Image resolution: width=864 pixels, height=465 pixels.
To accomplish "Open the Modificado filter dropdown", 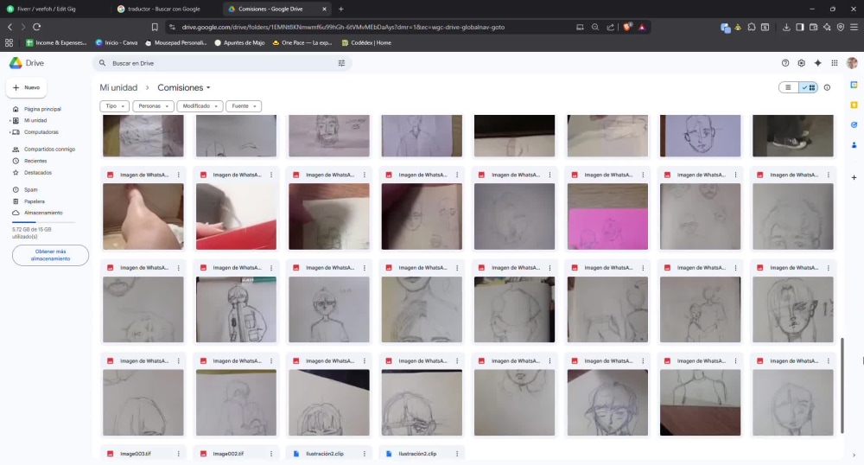I will 200,105.
